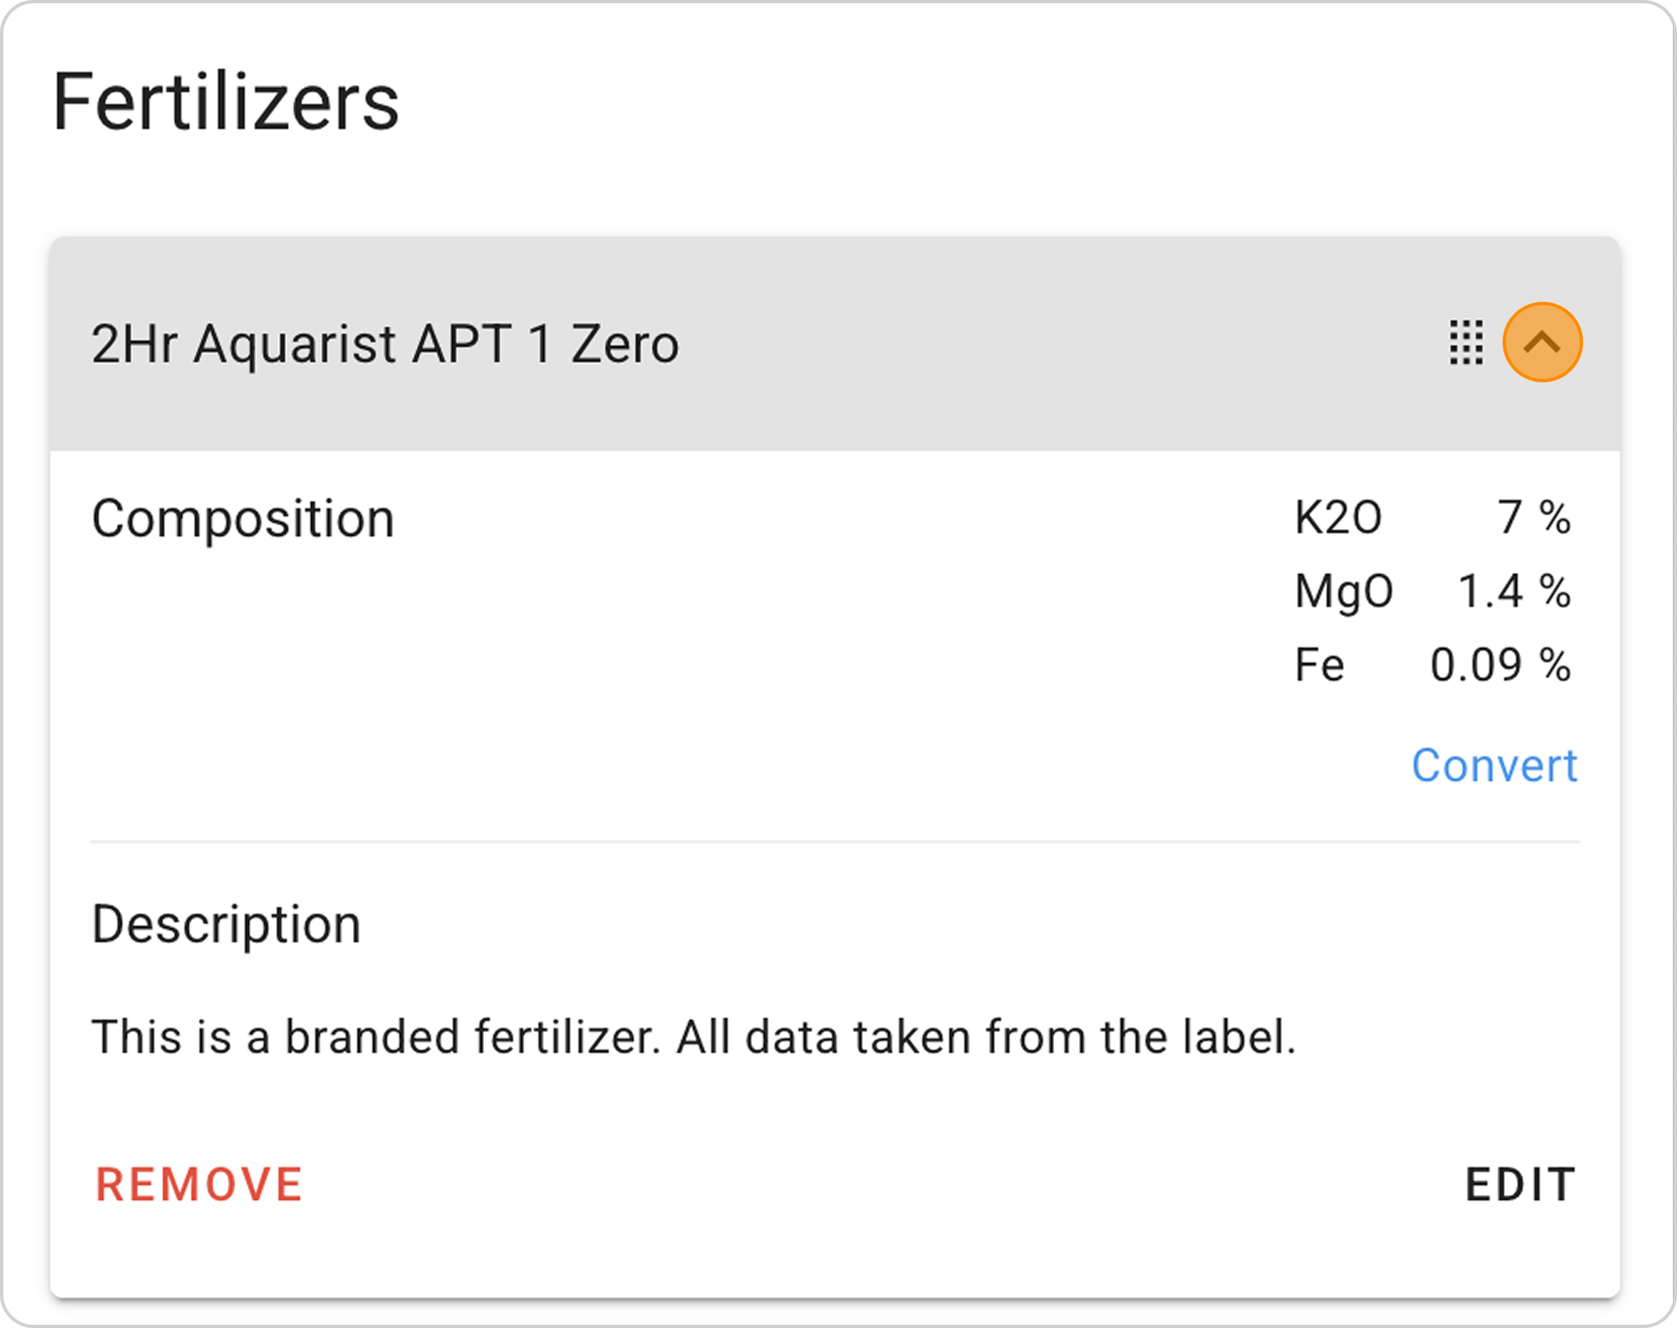1677x1328 pixels.
Task: Click the 7 % potassium oxide value
Action: 1533,517
